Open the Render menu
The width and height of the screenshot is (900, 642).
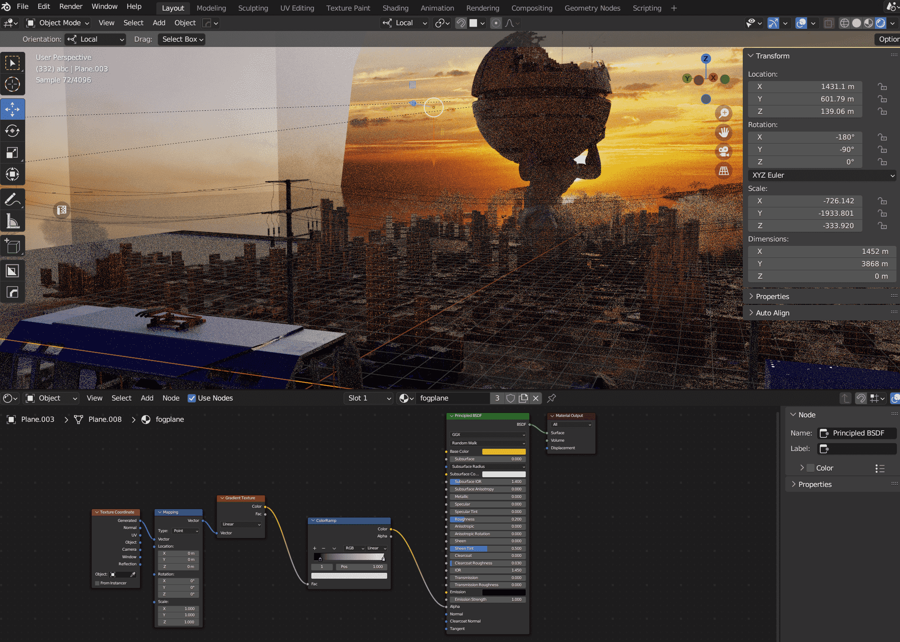click(71, 7)
